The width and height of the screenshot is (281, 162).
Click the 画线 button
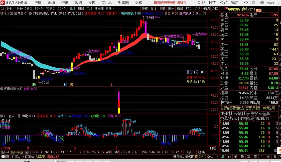click(x=180, y=8)
